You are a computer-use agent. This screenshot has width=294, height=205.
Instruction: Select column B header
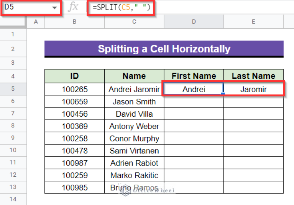coord(74,22)
